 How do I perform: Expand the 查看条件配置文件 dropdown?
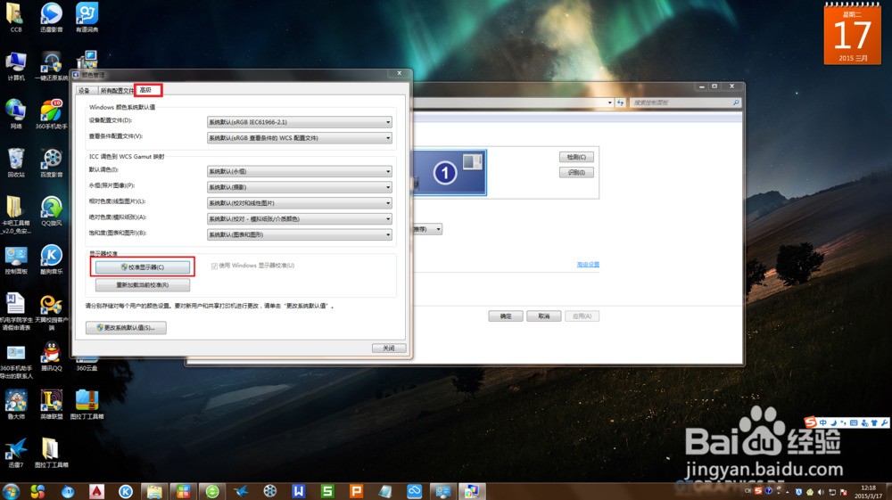pos(299,138)
